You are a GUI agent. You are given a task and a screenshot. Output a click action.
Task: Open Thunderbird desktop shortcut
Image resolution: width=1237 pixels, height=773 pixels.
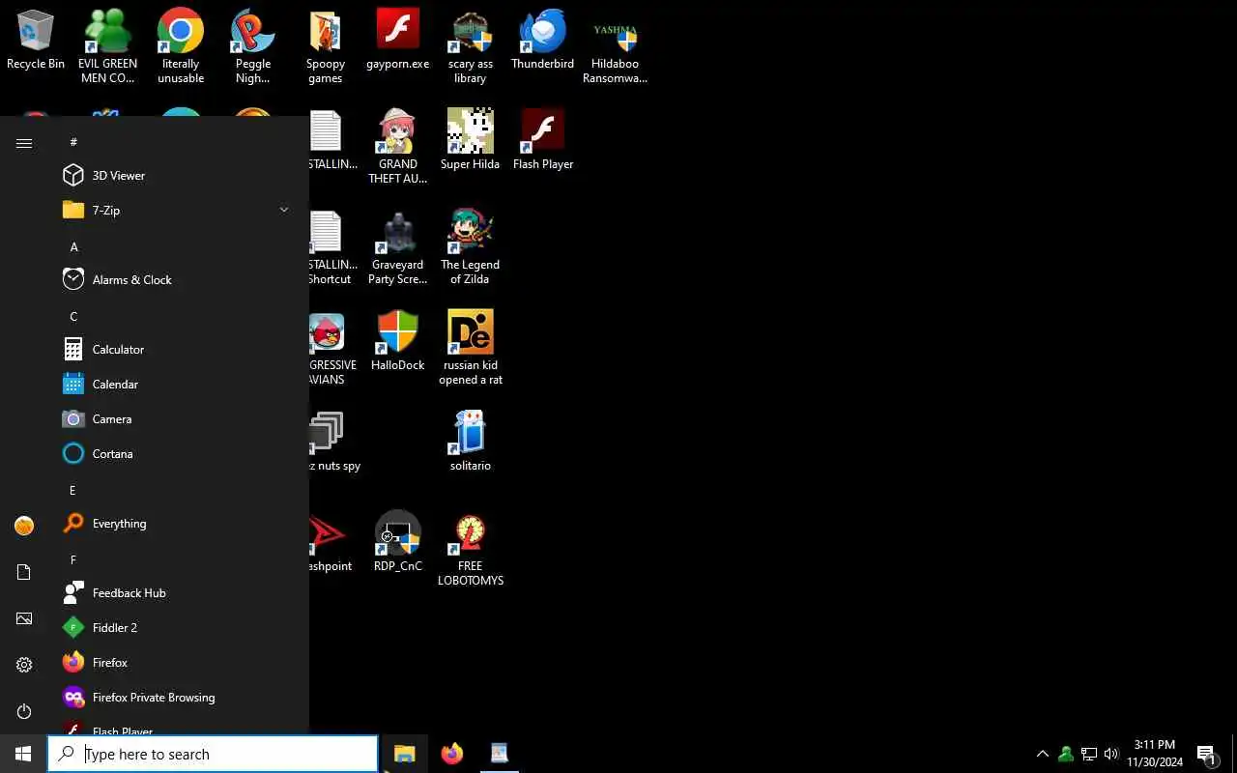pos(543,41)
